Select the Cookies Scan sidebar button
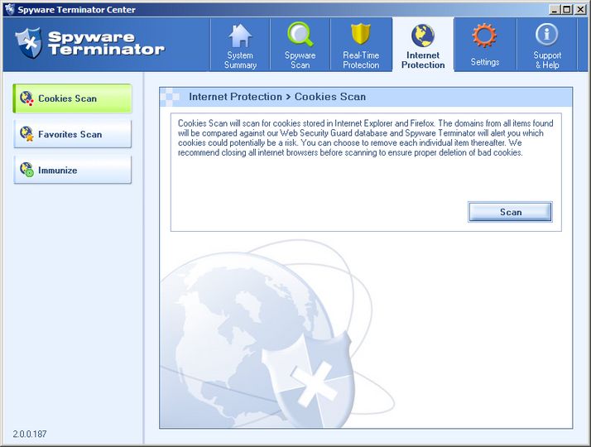Image resolution: width=591 pixels, height=447 pixels. [72, 99]
